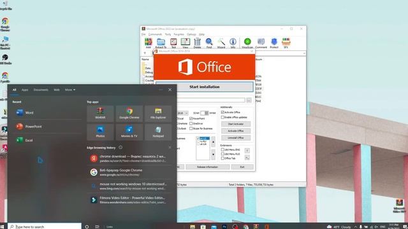408x229 pixels.
Task: Open the Favorites menu in WinRAR
Action: coord(178,34)
